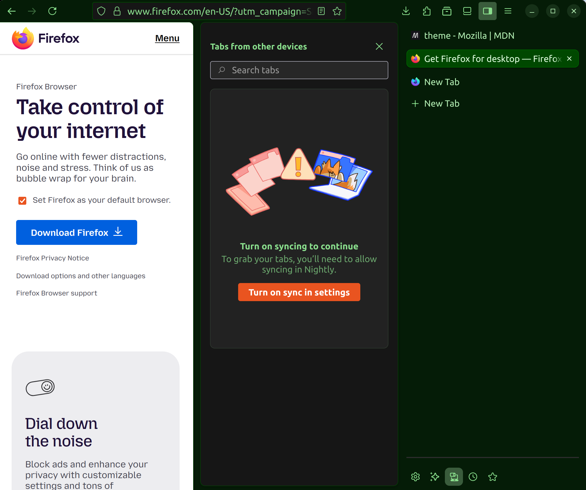This screenshot has height=490, width=586.
Task: Open the synced tabs sidebar icon
Action: click(454, 477)
